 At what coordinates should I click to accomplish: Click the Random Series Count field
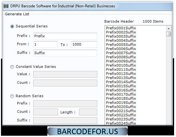45,112
